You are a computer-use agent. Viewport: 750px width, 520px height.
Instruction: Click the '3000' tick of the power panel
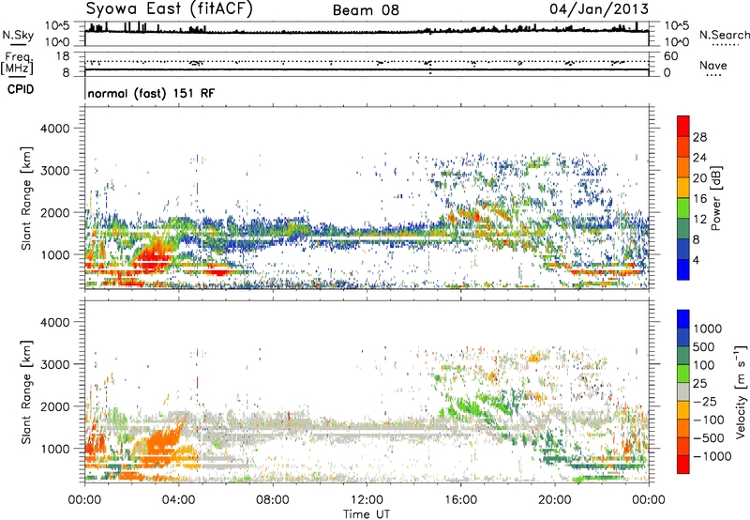click(54, 171)
